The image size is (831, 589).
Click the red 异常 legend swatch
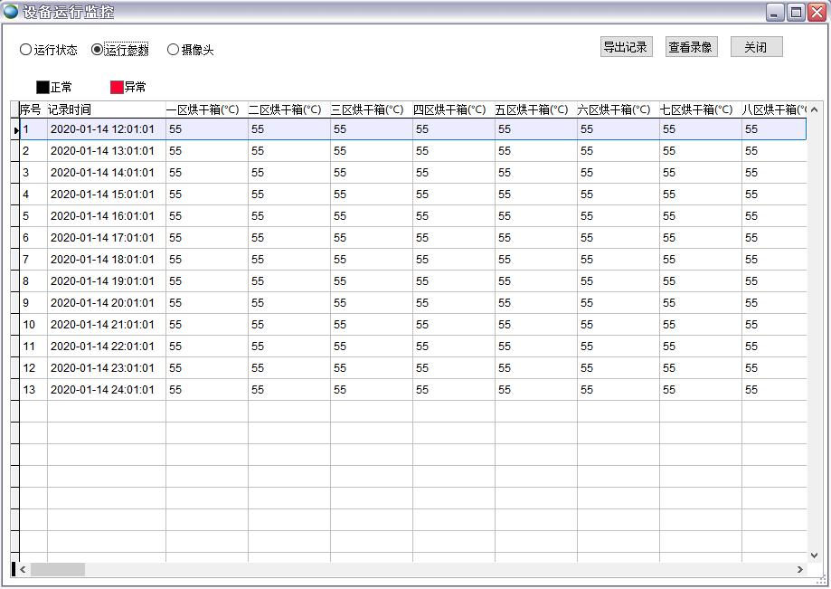(x=117, y=88)
